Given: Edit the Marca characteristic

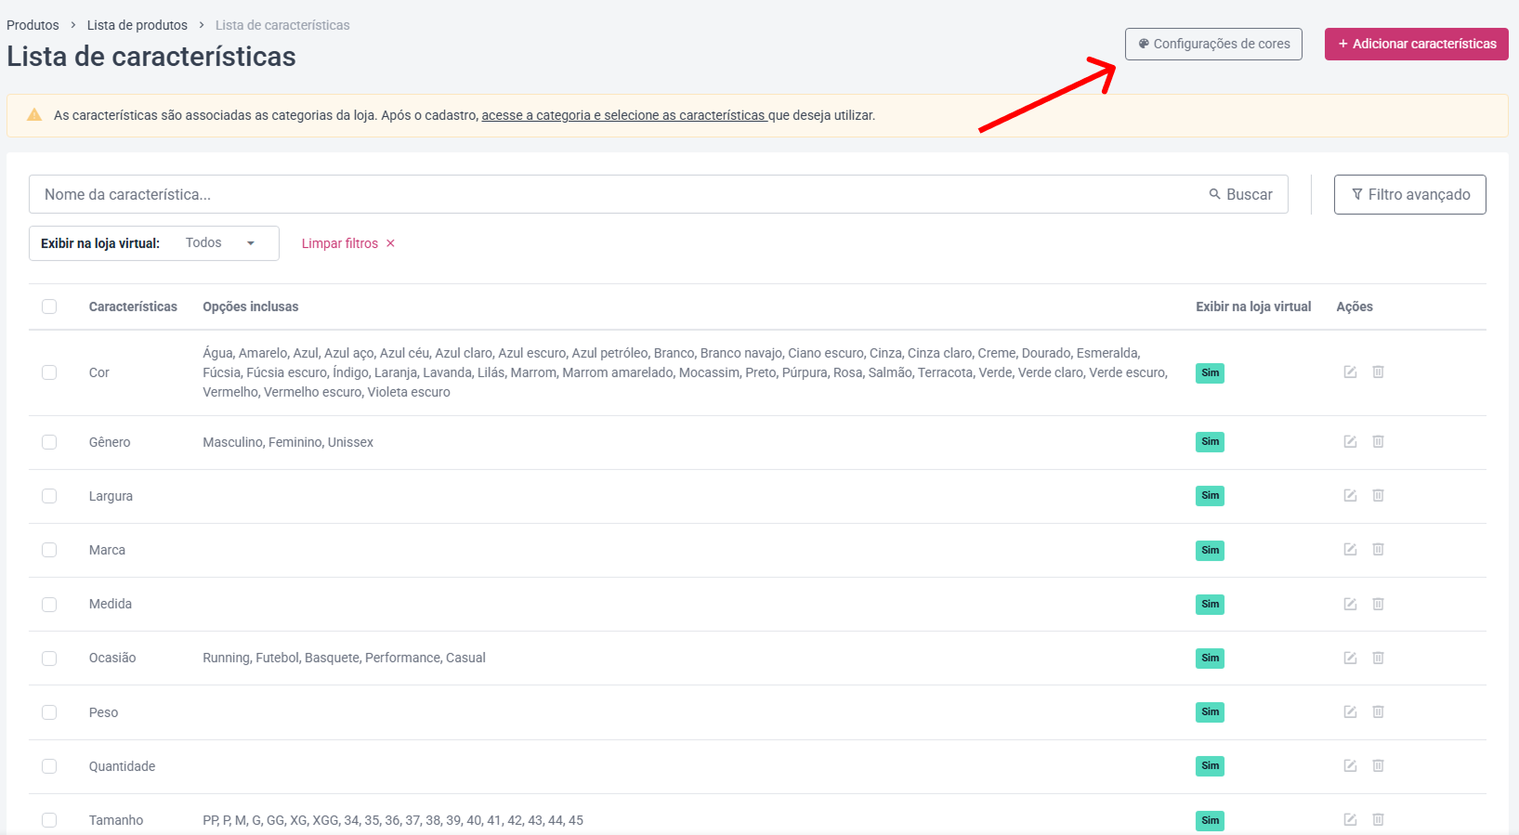Looking at the screenshot, I should click(x=1350, y=549).
